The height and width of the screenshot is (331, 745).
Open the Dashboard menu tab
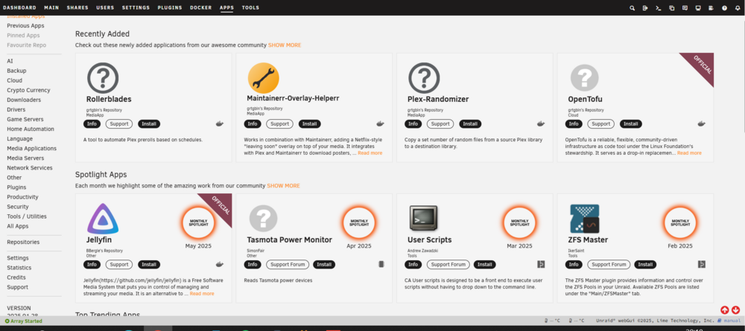[19, 8]
